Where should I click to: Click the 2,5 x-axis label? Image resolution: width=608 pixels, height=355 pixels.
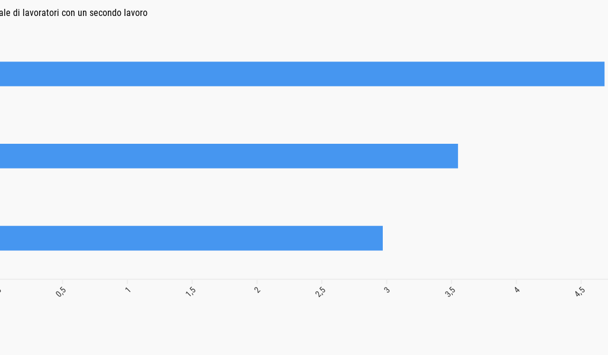tap(320, 291)
